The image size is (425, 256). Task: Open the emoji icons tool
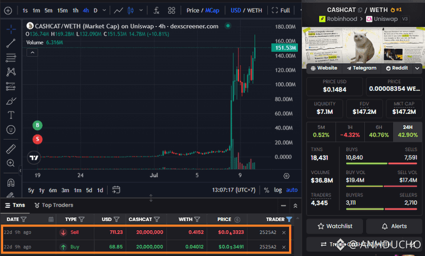click(11, 130)
